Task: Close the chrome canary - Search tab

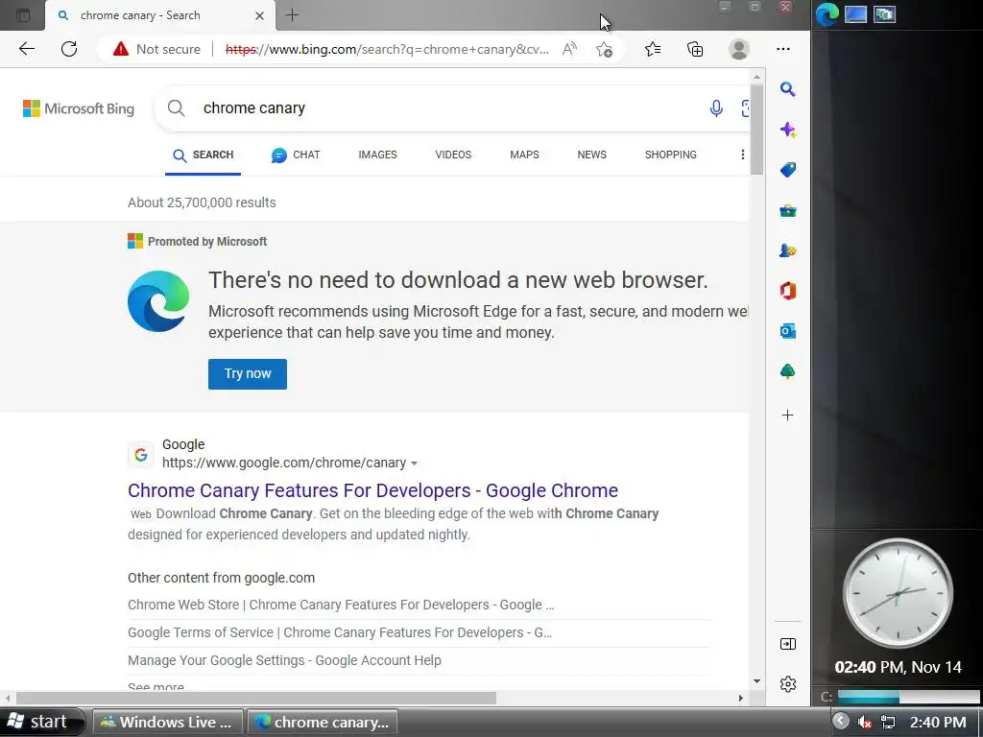Action: click(x=259, y=16)
